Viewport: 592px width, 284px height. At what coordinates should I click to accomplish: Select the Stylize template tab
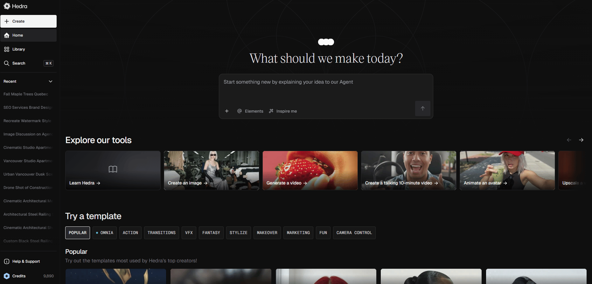[239, 233]
